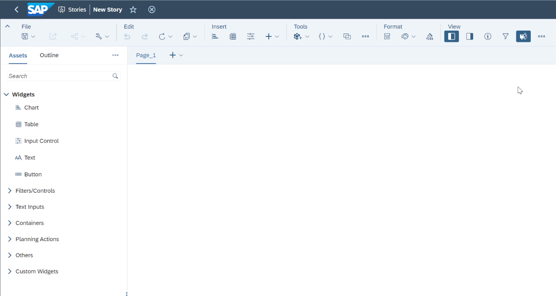The image size is (556, 296).
Task: Toggle the filter funnel in View group
Action: click(506, 36)
